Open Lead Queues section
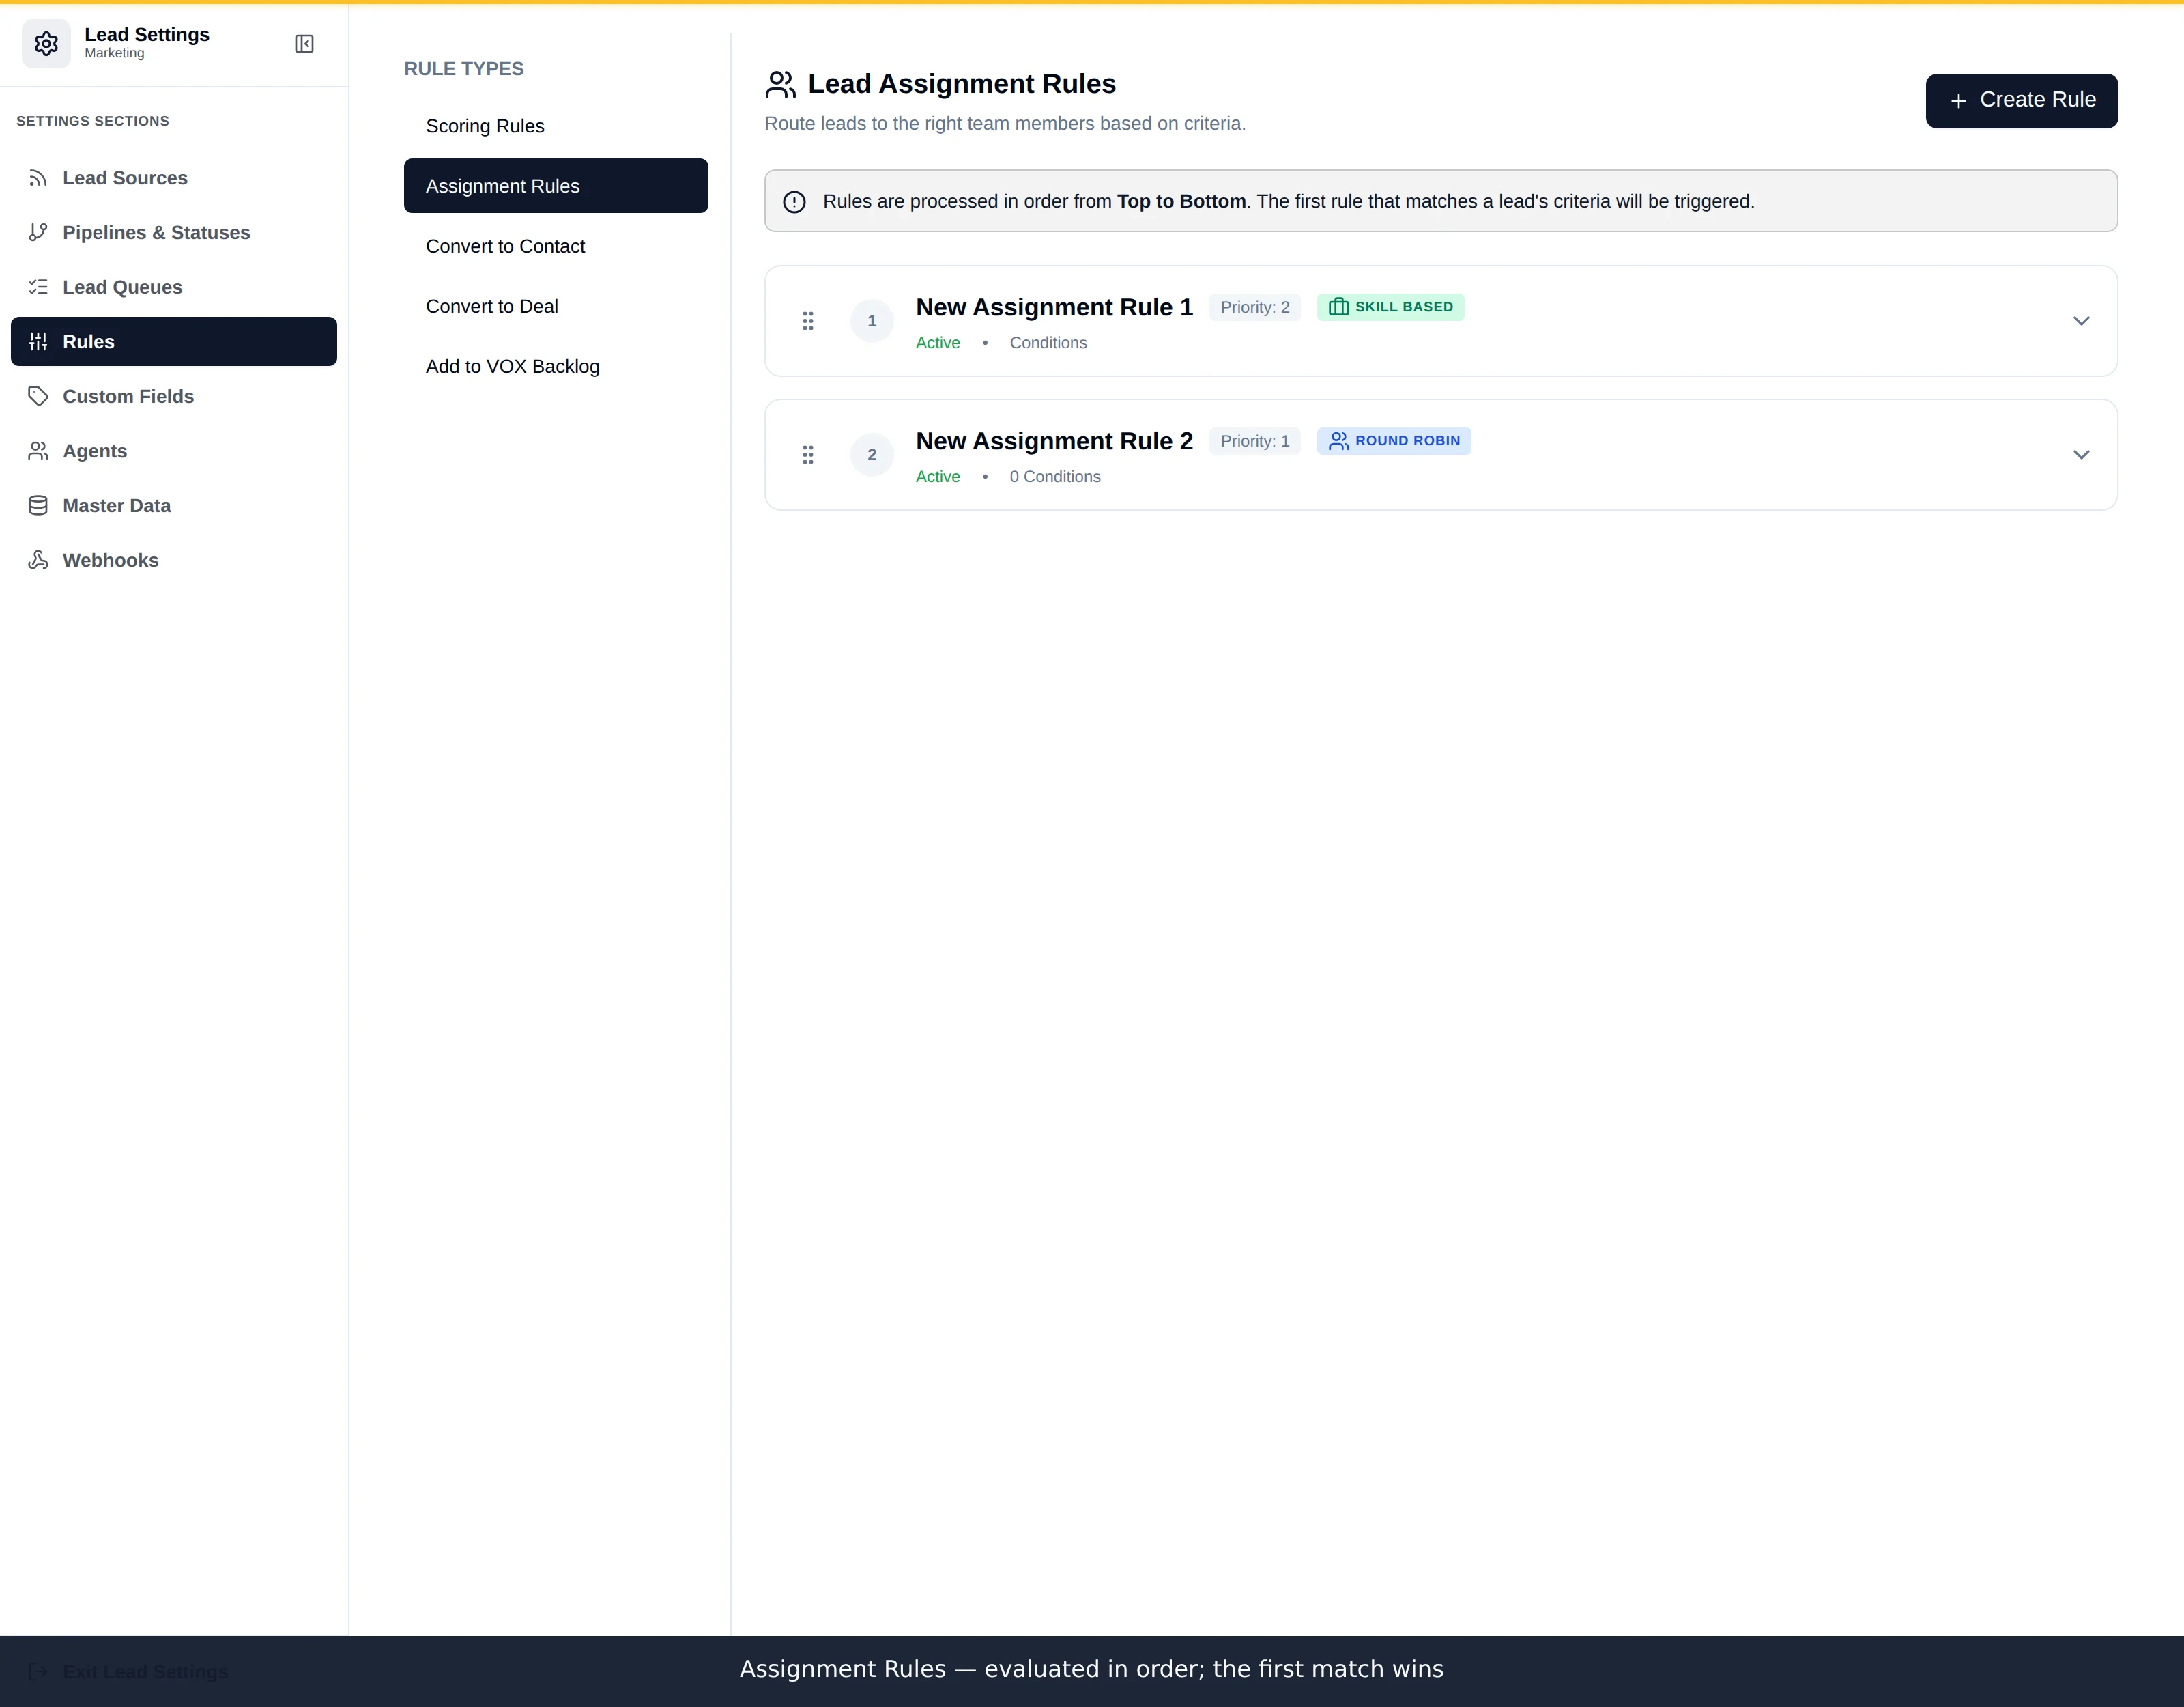This screenshot has height=1707, width=2184. coord(174,287)
